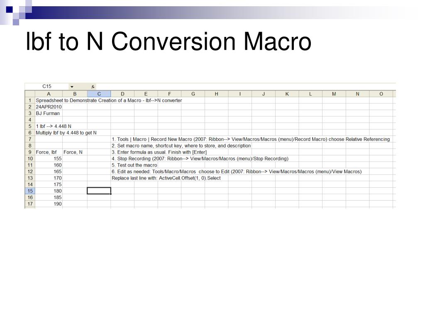This screenshot has width=425, height=319.
Task: Select column L header
Action: (x=310, y=94)
